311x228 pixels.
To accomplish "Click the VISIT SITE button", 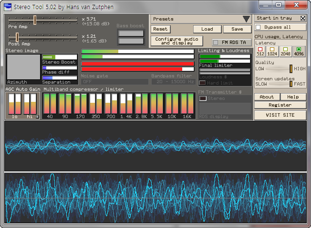I will 280,115.
